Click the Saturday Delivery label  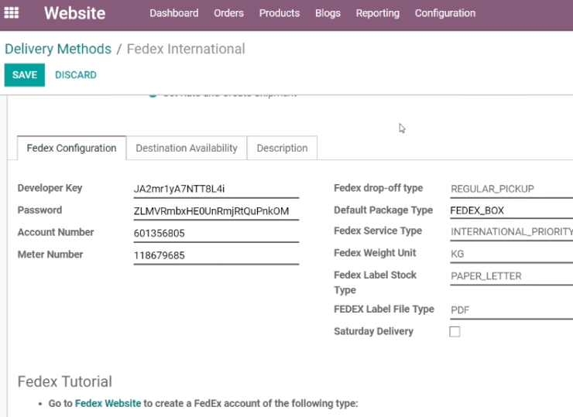(x=373, y=331)
